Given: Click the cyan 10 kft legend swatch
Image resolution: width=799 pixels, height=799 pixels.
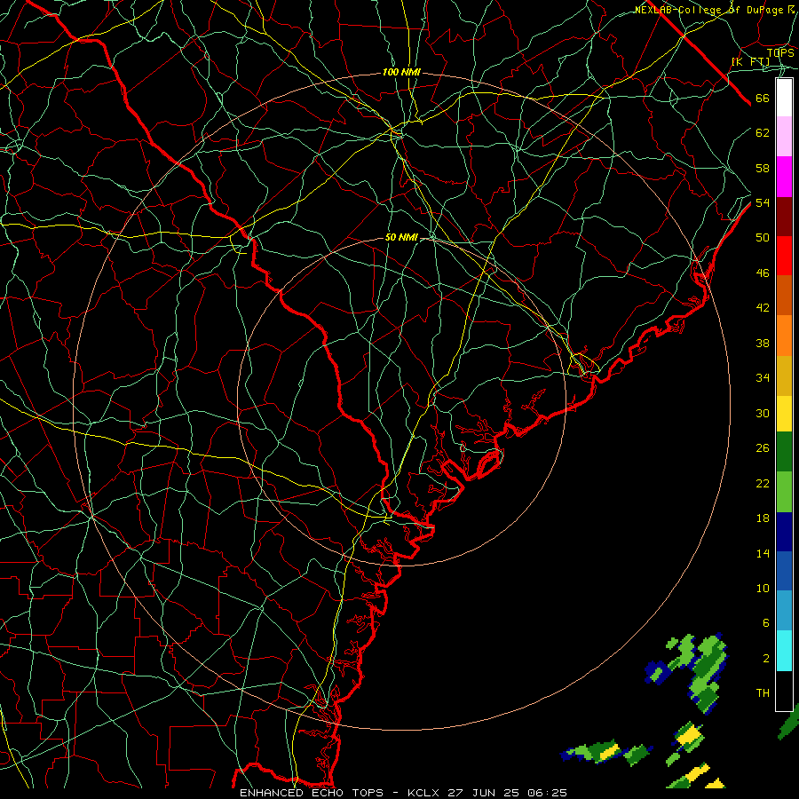Looking at the screenshot, I should [784, 651].
